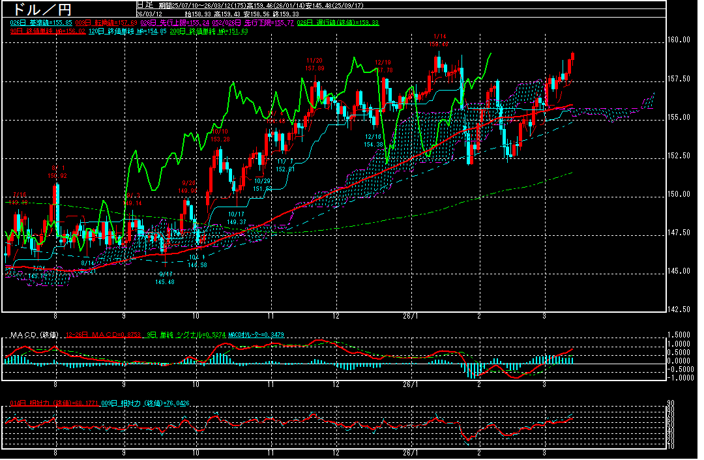The image size is (704, 460).
Task: Click the 12/16 154.38 low label
Action: (373, 140)
